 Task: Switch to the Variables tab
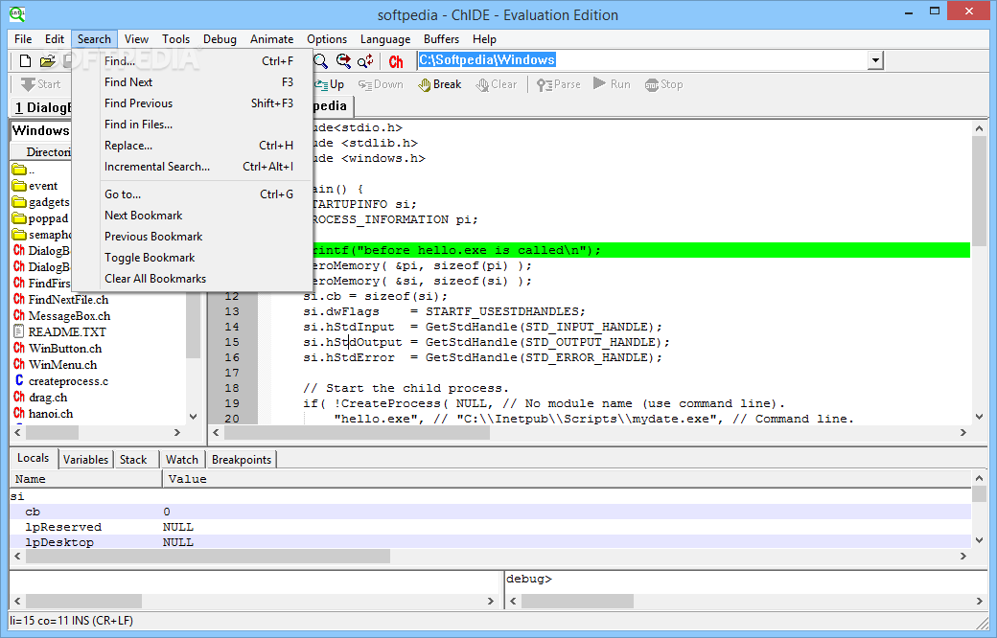pyautogui.click(x=85, y=459)
